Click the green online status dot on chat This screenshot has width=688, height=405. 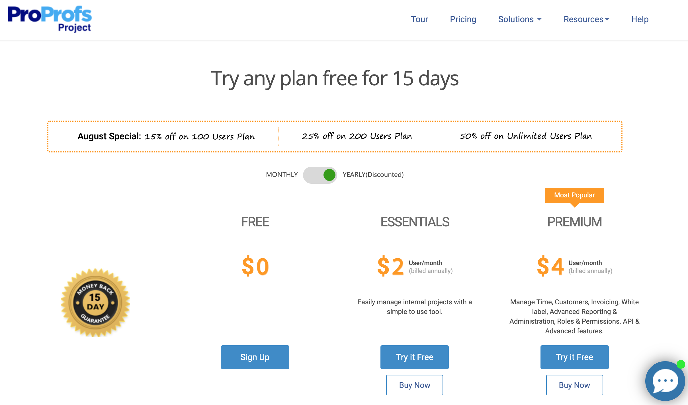click(x=681, y=364)
